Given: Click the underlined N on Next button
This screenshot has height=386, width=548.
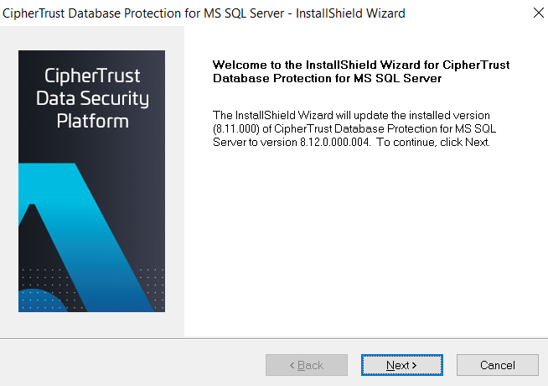Looking at the screenshot, I should pyautogui.click(x=390, y=365).
